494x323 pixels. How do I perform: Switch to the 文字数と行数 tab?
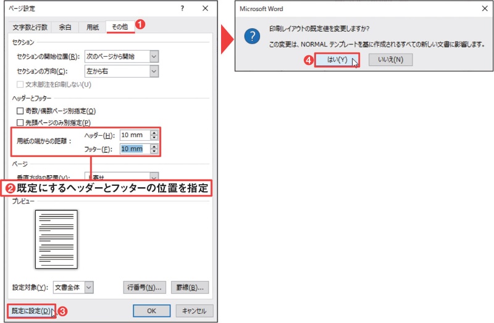31,27
